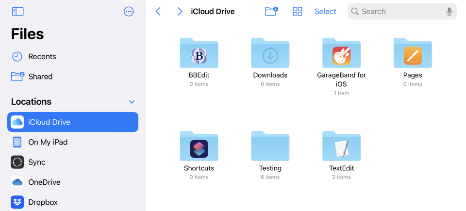The width and height of the screenshot is (466, 211).
Task: Open the TextEdit folder
Action: point(341,146)
